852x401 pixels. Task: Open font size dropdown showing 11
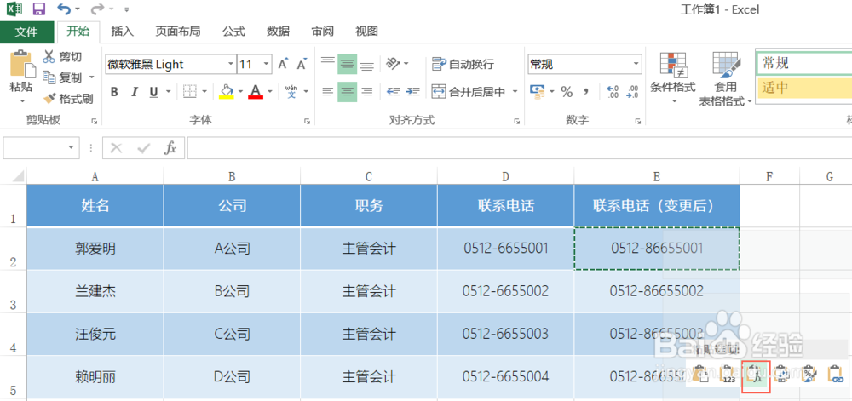pyautogui.click(x=266, y=64)
